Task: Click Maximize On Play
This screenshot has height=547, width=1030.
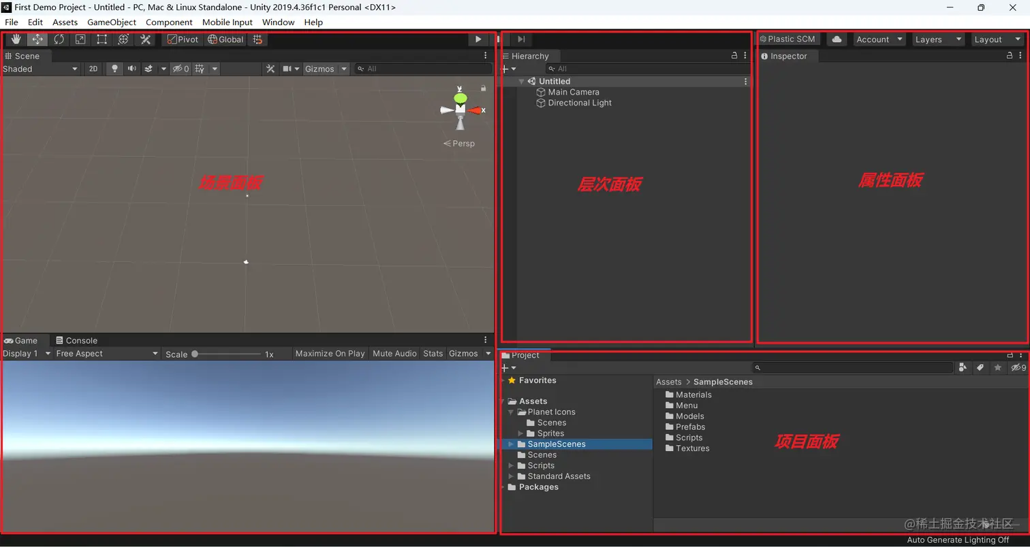Action: click(x=330, y=354)
